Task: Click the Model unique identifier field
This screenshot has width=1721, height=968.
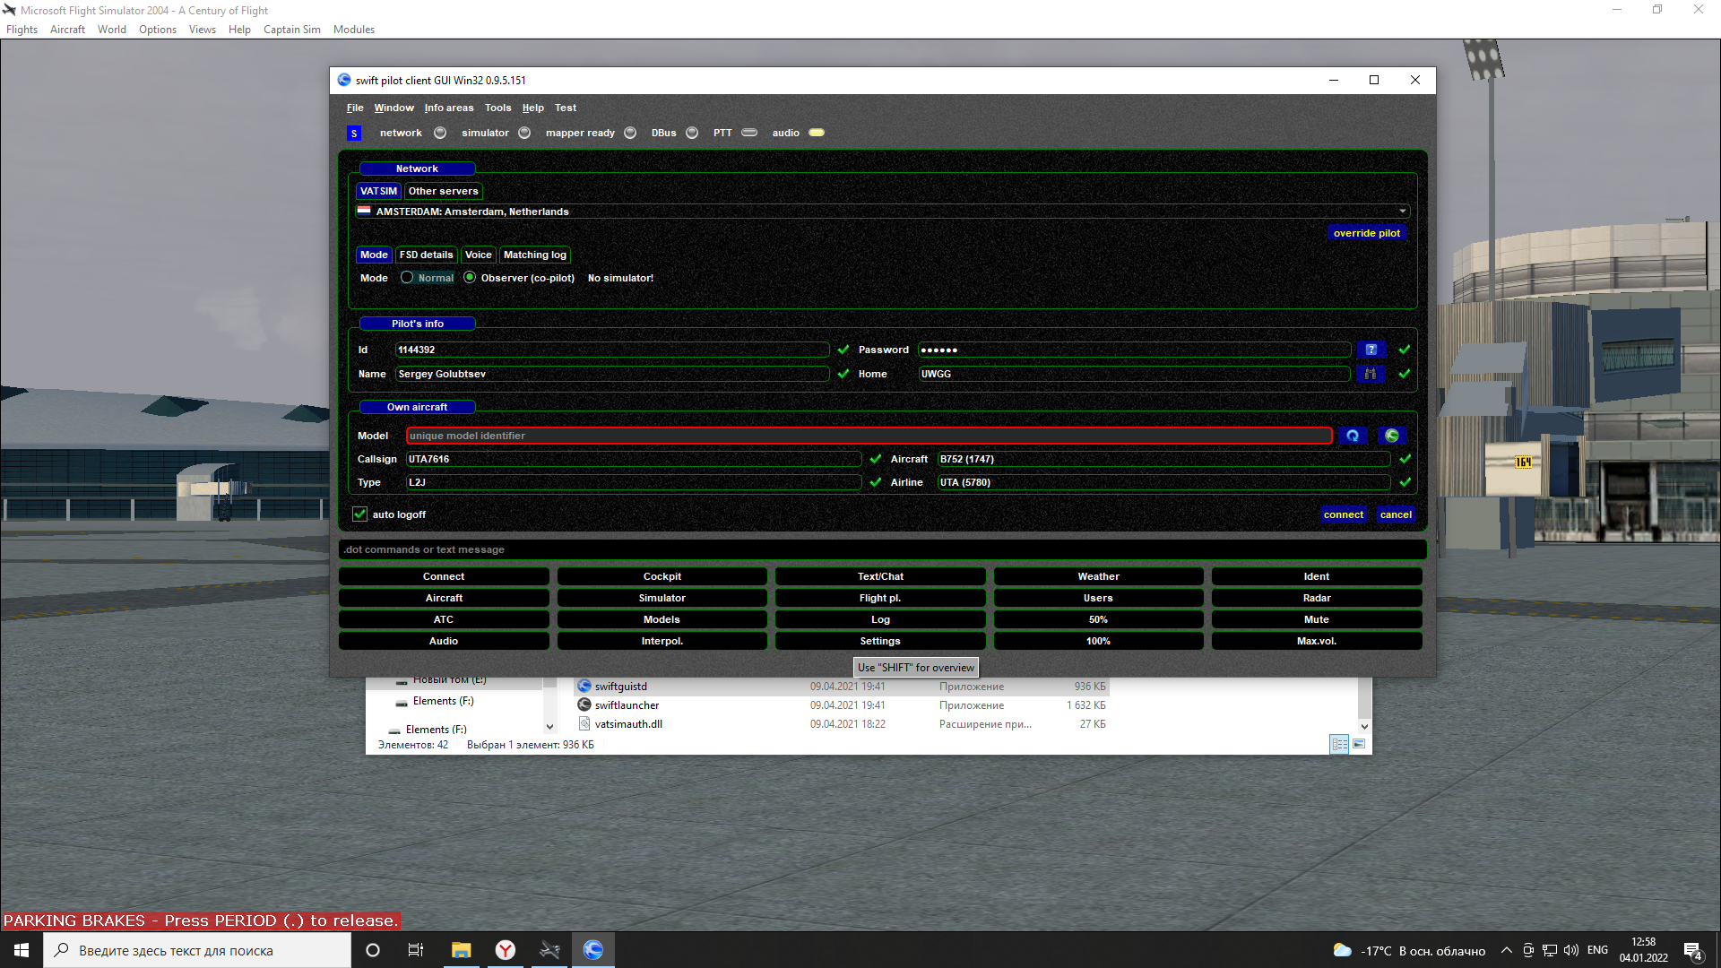Action: coord(869,436)
